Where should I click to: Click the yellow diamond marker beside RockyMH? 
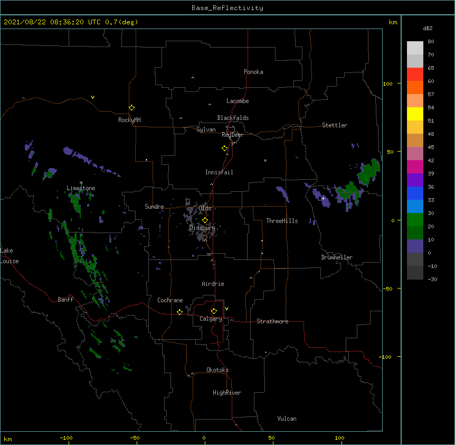point(132,108)
